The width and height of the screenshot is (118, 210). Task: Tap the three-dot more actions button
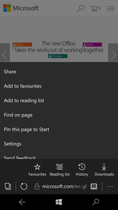coord(110,186)
